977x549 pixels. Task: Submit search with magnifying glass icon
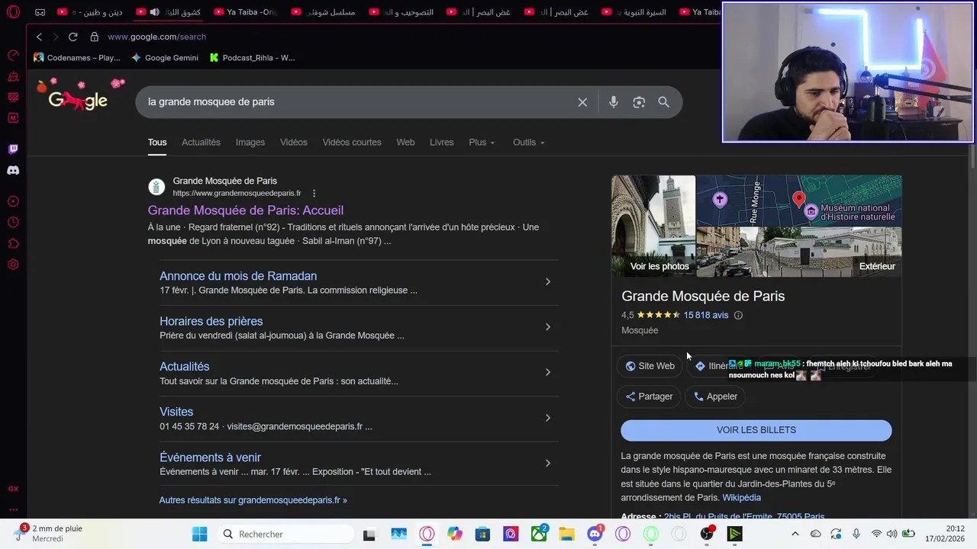pyautogui.click(x=664, y=102)
